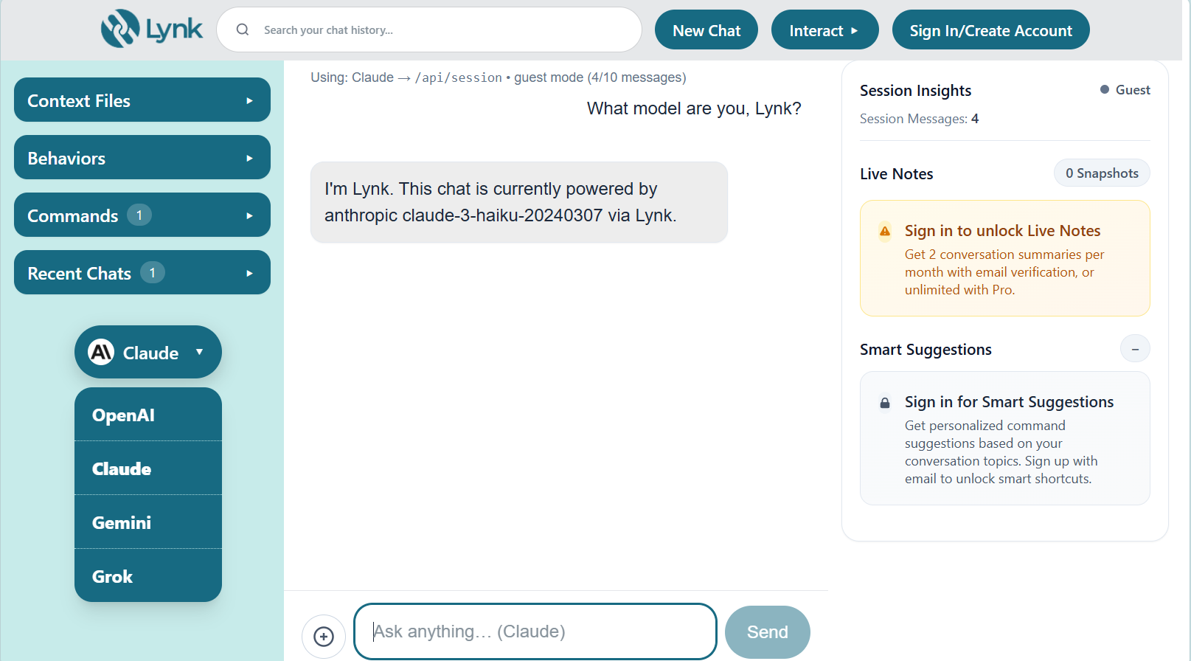
Task: Select OpenAI from model list
Action: click(x=148, y=415)
